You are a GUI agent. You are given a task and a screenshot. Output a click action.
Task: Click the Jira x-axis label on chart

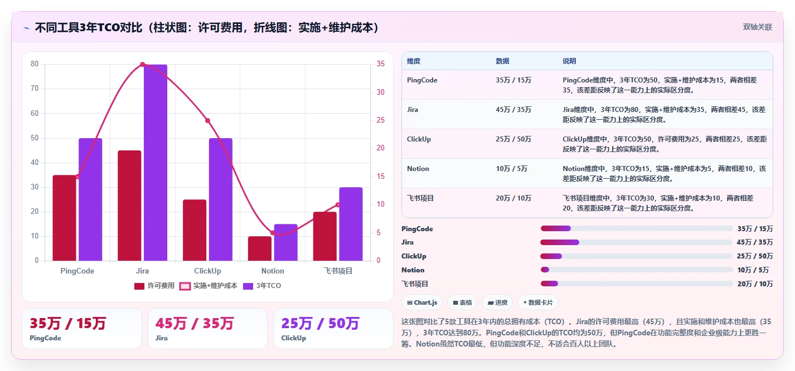142,271
